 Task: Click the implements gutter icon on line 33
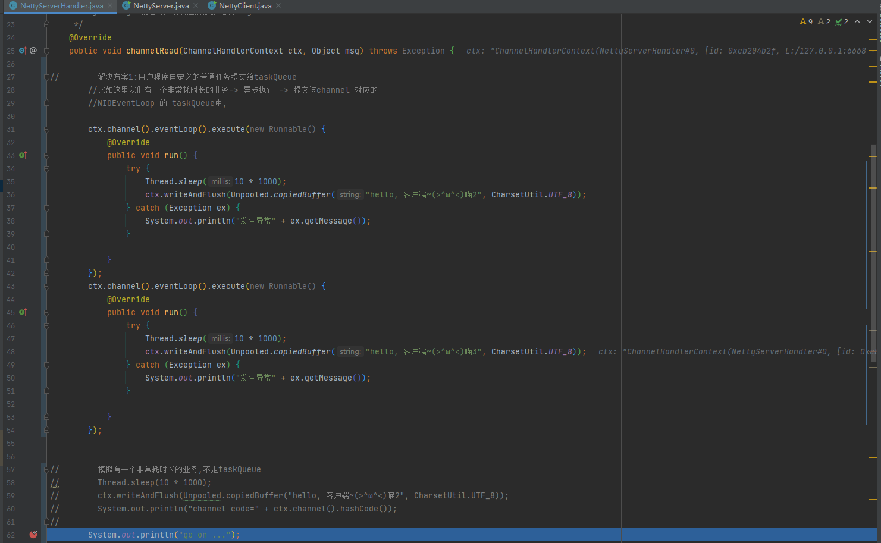(x=23, y=155)
